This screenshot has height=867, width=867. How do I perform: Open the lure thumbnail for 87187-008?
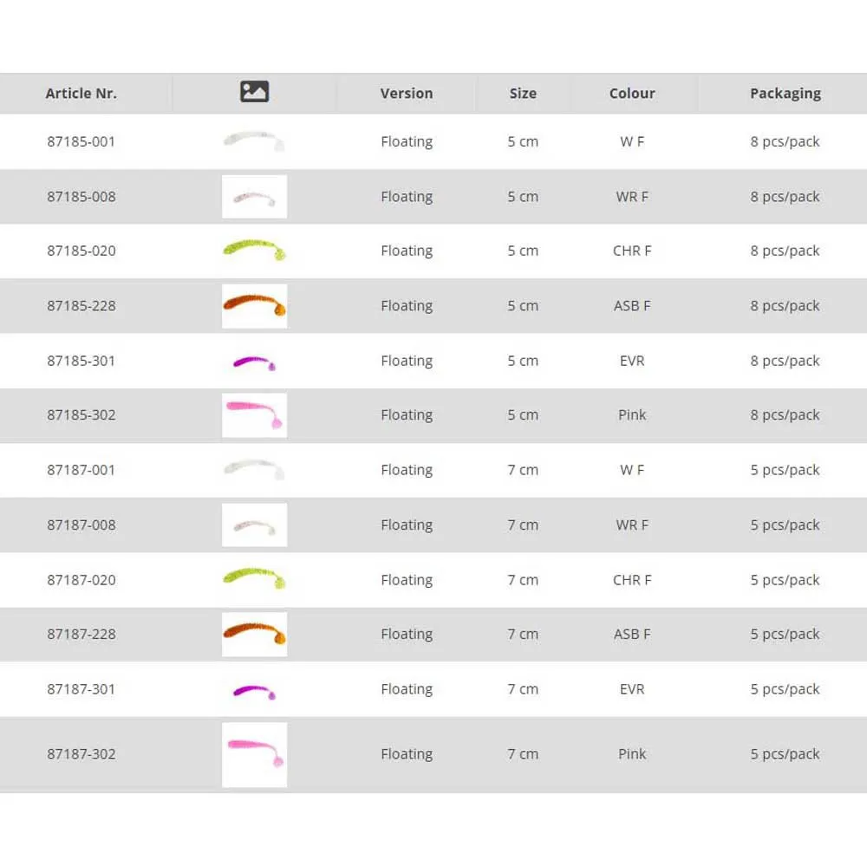(254, 525)
